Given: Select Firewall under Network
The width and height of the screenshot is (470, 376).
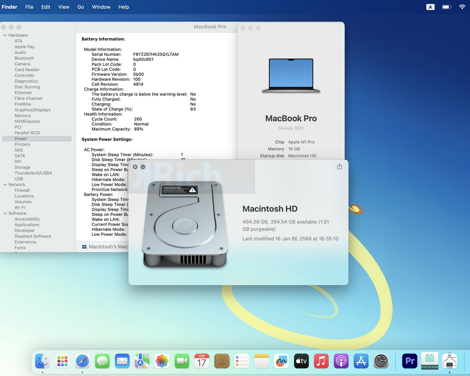Looking at the screenshot, I should coord(22,190).
